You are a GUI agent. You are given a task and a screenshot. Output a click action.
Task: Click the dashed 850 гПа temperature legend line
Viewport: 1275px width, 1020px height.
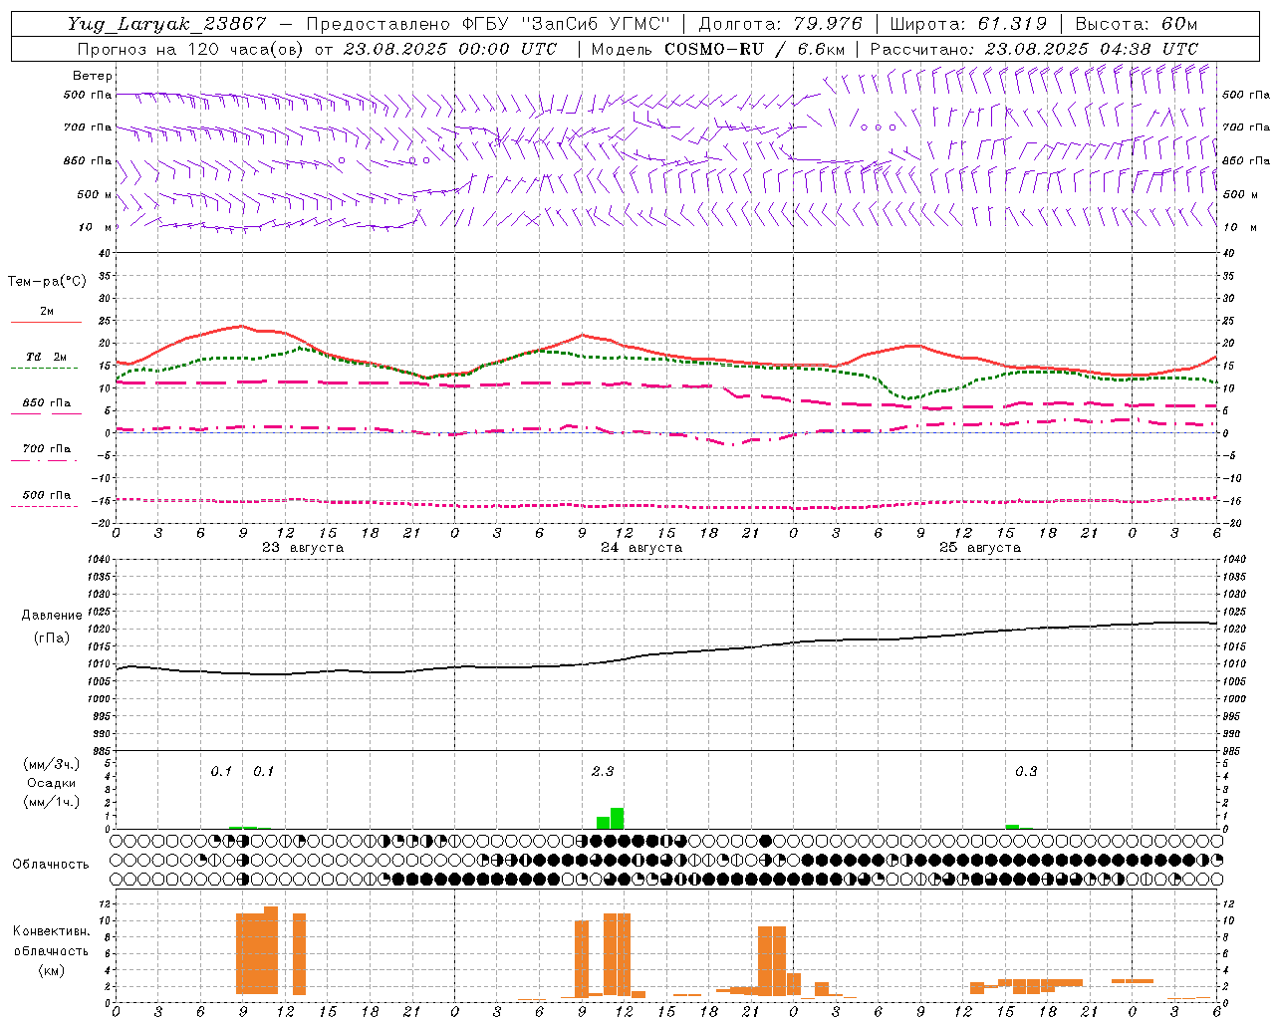(x=46, y=413)
